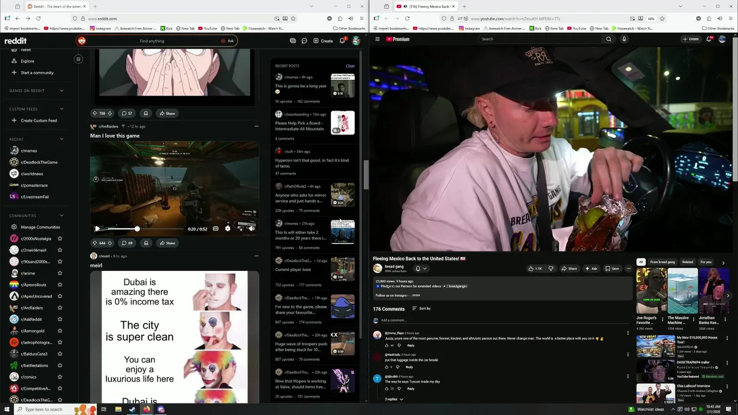Open the 69 comments on ArcRaiders post
This screenshot has height=415, width=738.
click(127, 243)
